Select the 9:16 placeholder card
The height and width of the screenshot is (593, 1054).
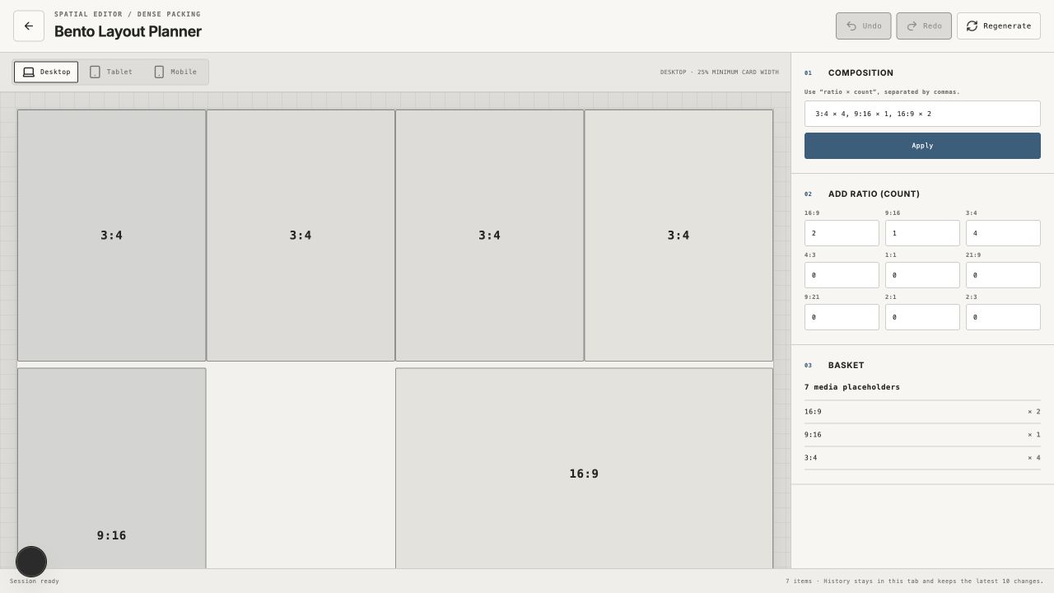(111, 468)
